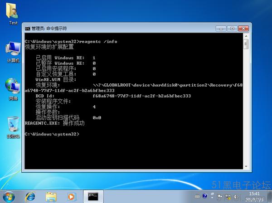Select the 网络 (Network) desktop icon
This screenshot has height=203, width=272.
tap(13, 89)
